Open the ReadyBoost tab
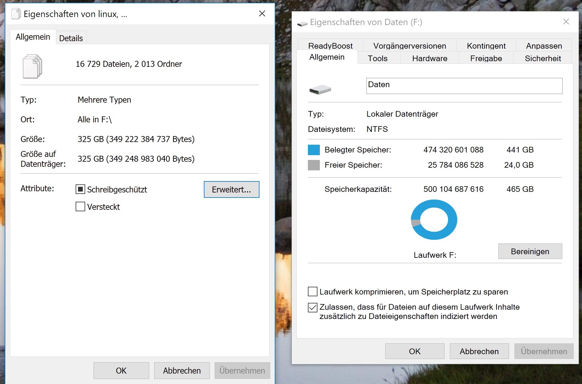 (330, 46)
